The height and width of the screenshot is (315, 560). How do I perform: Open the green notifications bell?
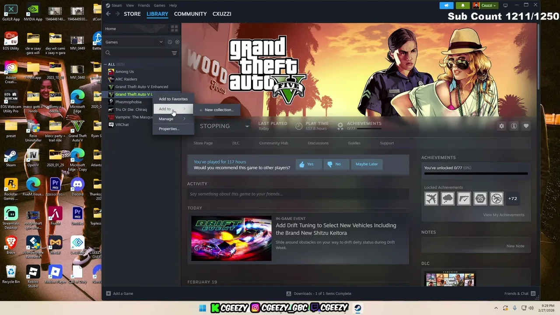(x=463, y=5)
